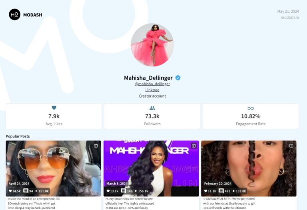Open the February 20, 2024 post thumbnail

tap(249, 168)
